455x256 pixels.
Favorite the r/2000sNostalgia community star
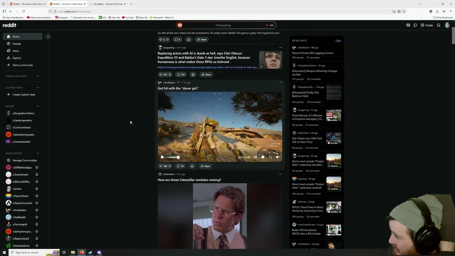37,167
